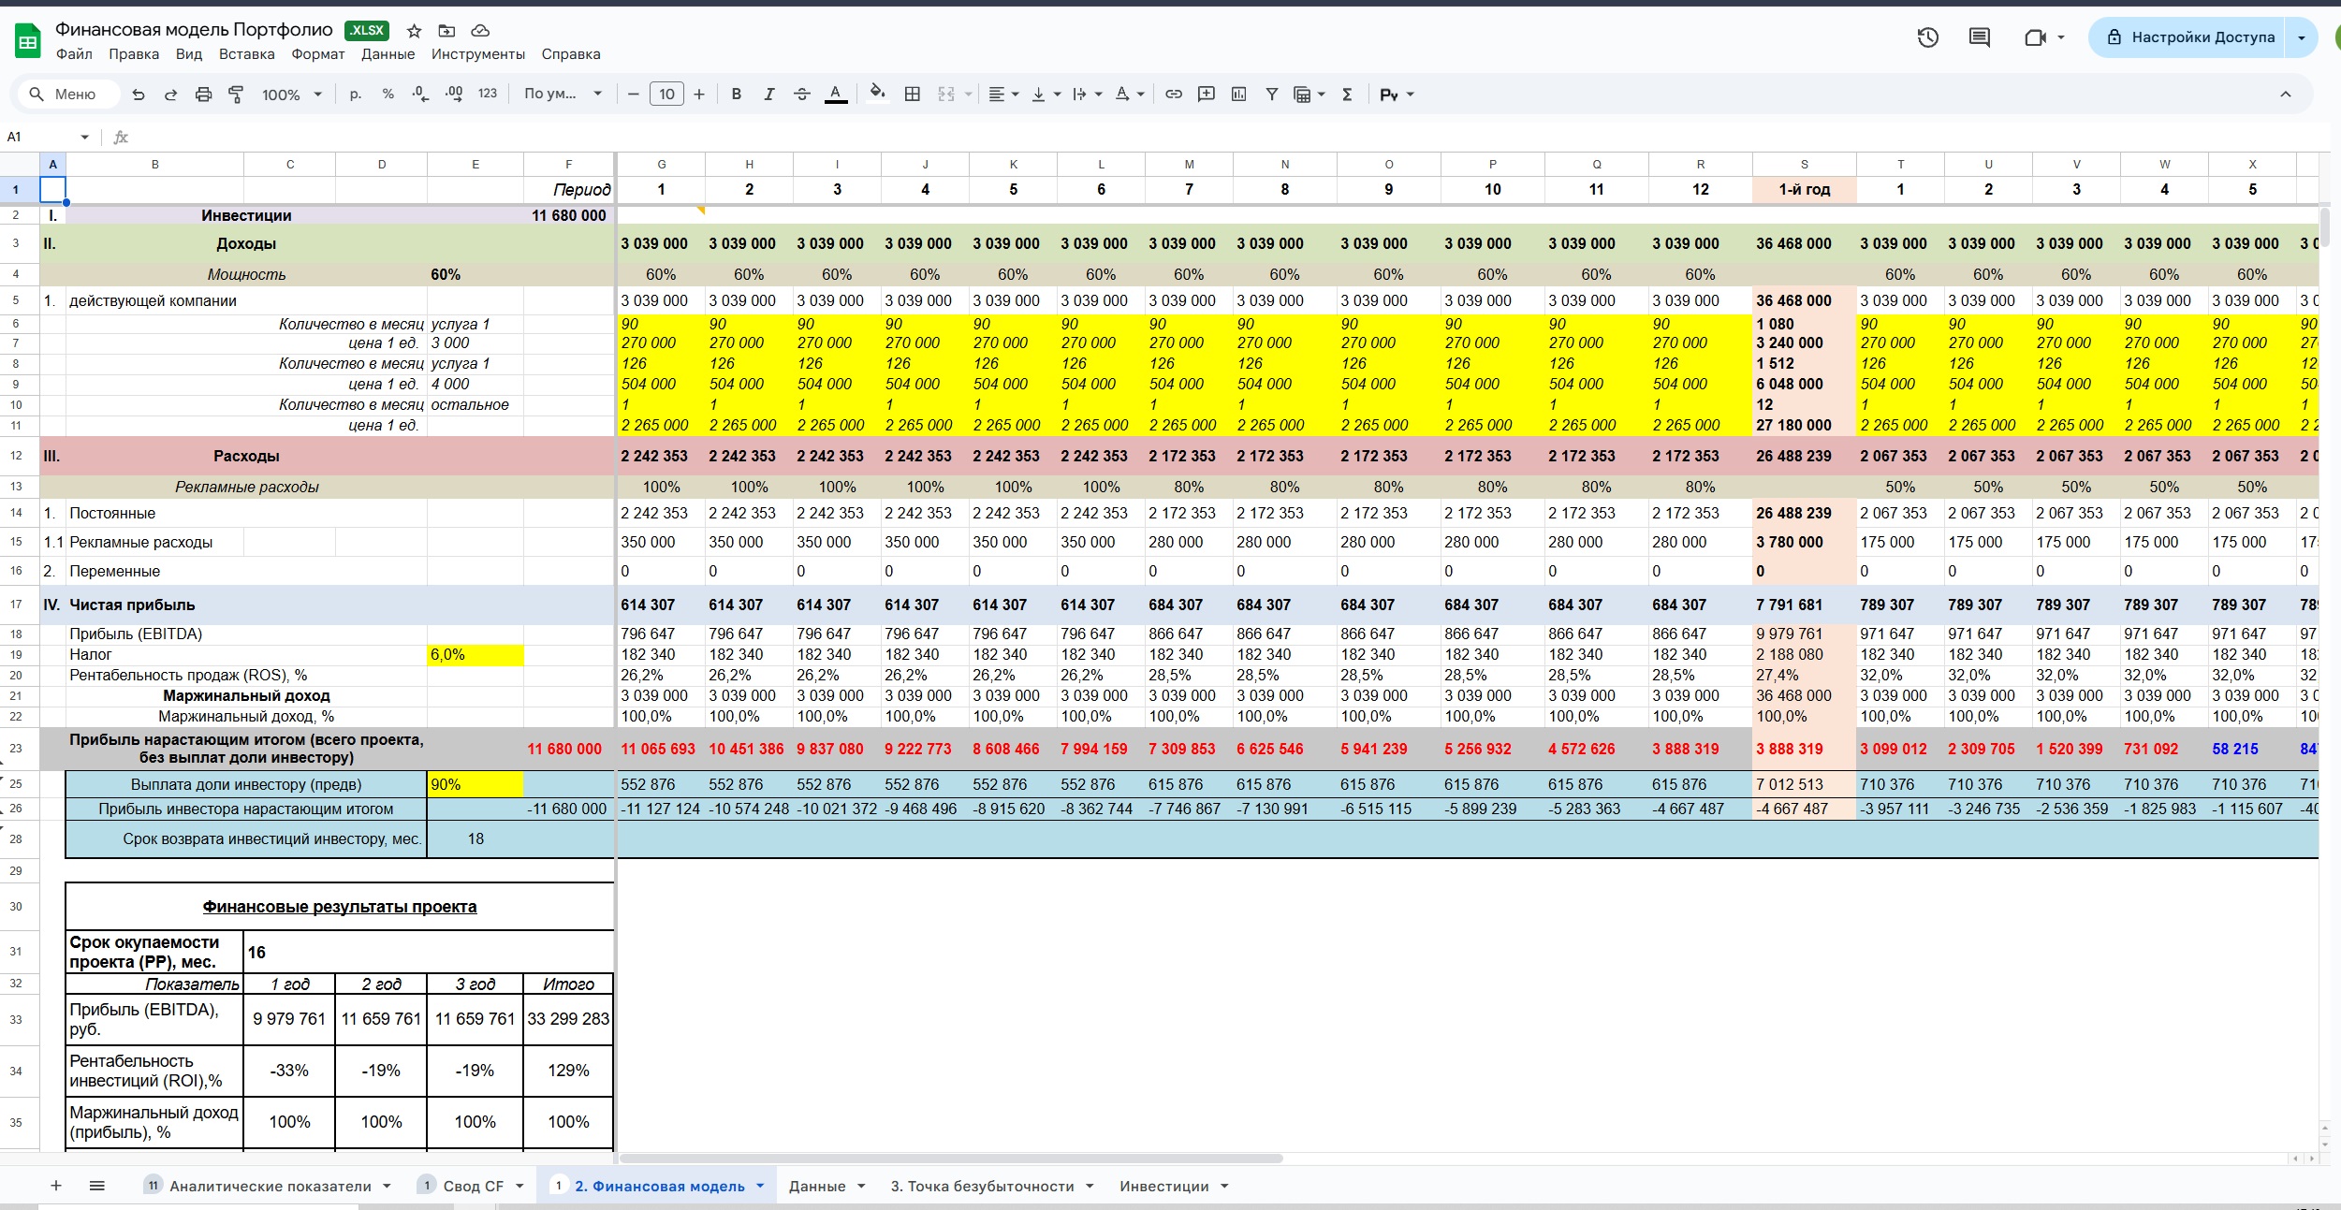Open the Данные menu
Image resolution: width=2341 pixels, height=1210 pixels.
(388, 54)
